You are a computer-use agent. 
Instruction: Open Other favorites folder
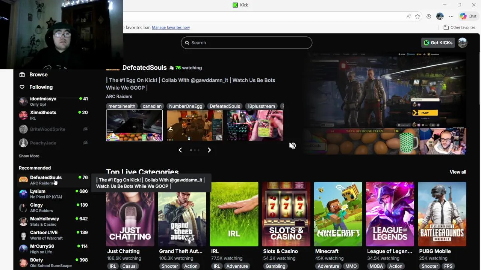point(459,27)
